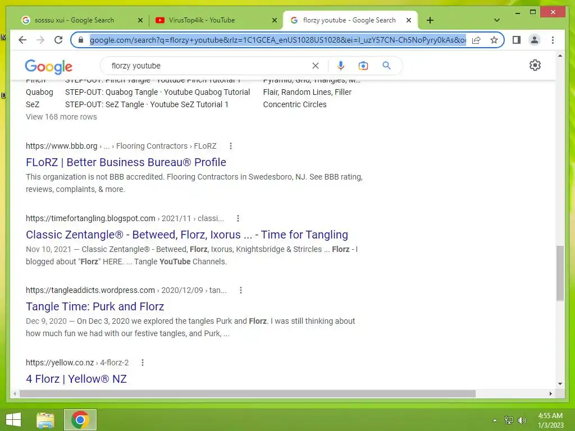Close the VirusTop4ik YouTube tab
The width and height of the screenshot is (575, 431).
tap(274, 20)
